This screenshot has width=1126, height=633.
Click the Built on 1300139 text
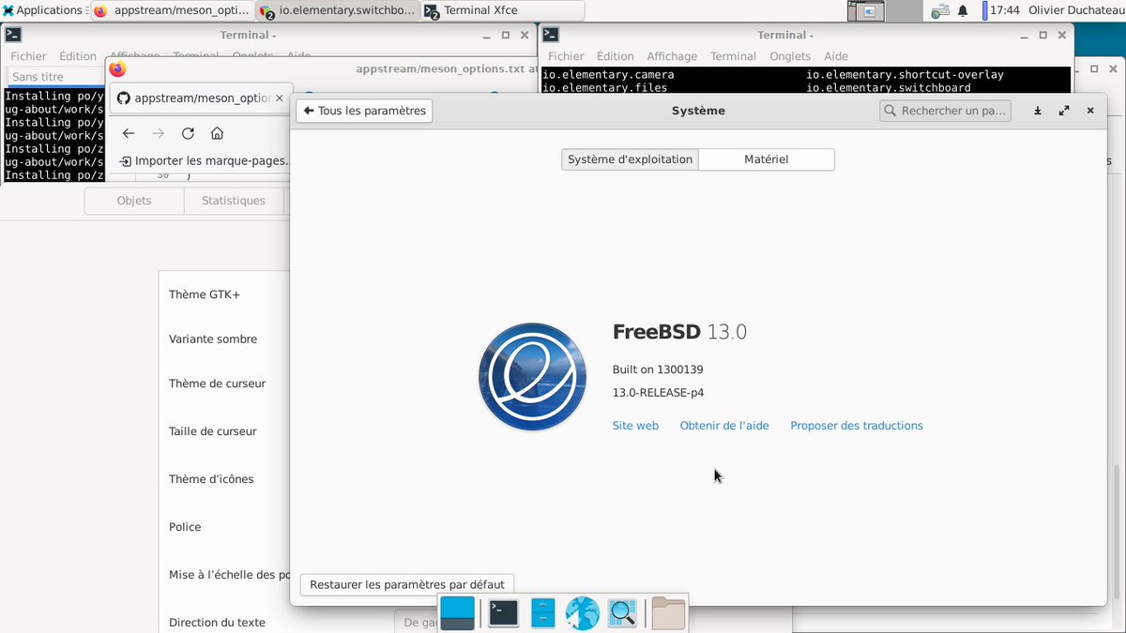(x=658, y=369)
